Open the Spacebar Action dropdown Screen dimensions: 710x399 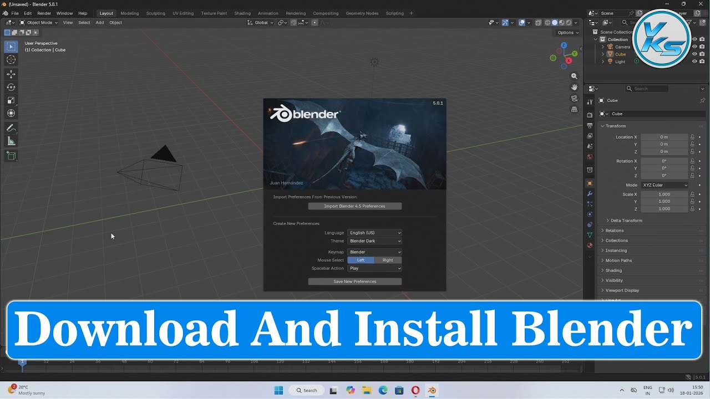coord(374,268)
